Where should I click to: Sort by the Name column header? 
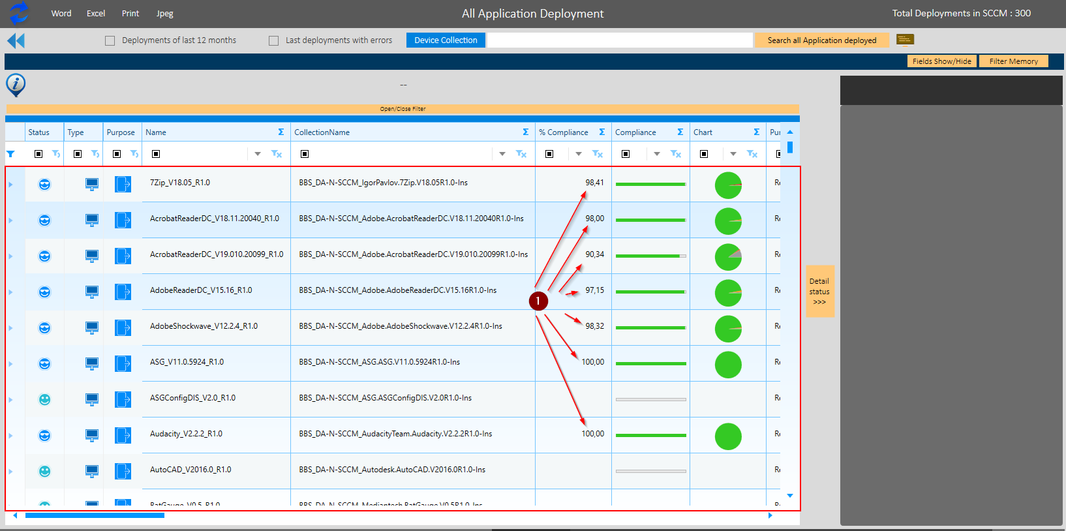click(x=156, y=132)
